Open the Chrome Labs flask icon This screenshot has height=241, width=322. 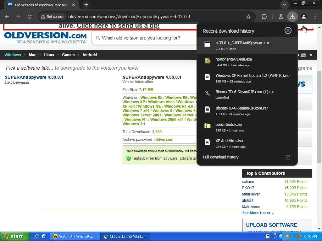tap(281, 17)
